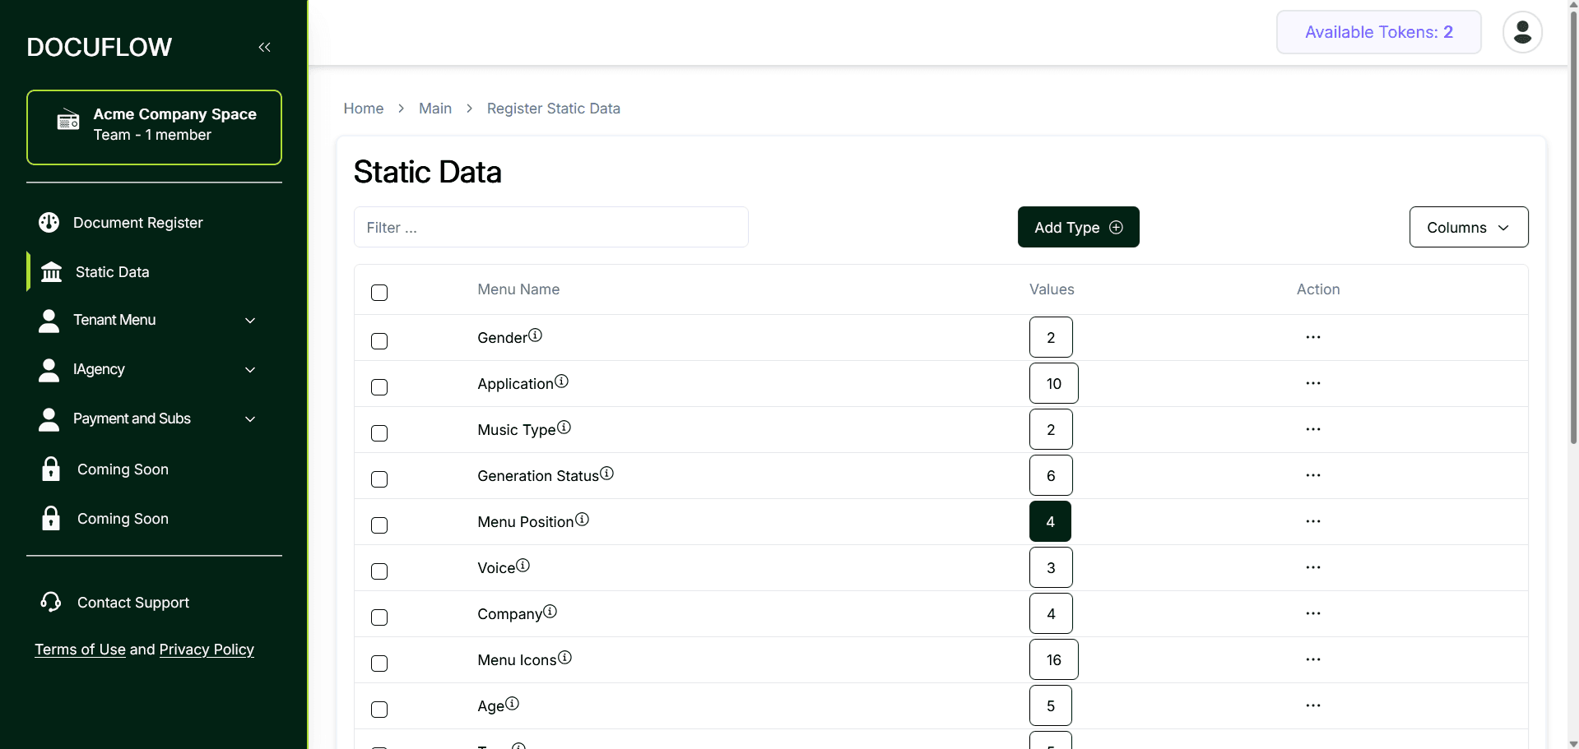
Task: Click the user profile avatar icon
Action: (x=1521, y=33)
